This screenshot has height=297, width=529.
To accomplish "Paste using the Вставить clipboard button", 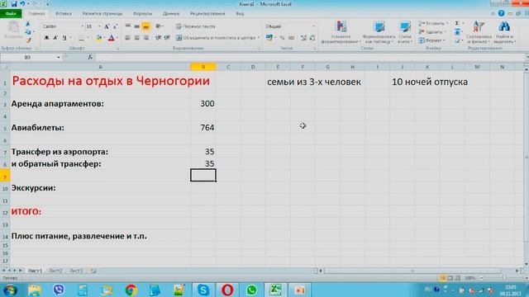I will [13, 31].
